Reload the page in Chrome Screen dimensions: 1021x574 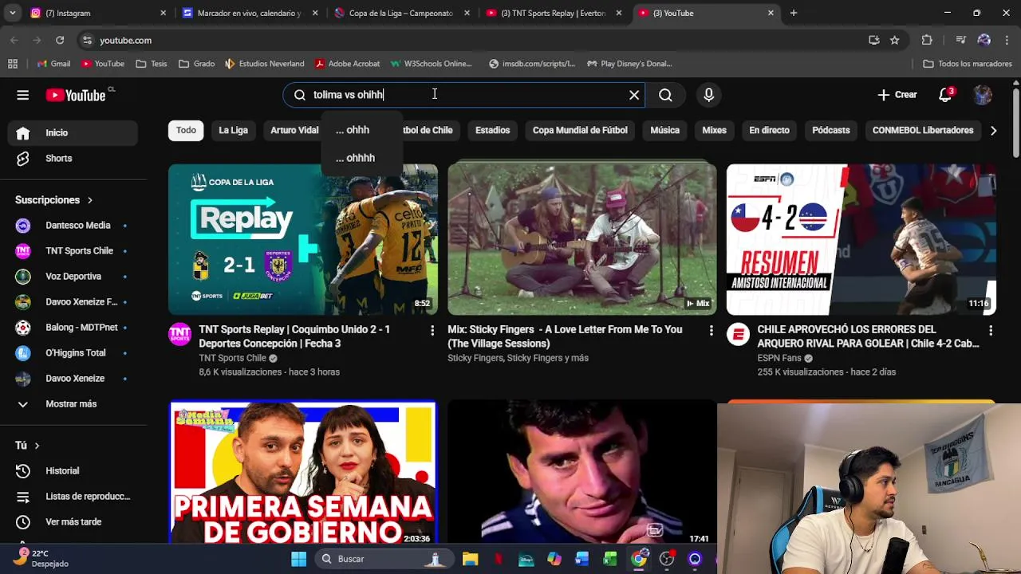(x=60, y=40)
